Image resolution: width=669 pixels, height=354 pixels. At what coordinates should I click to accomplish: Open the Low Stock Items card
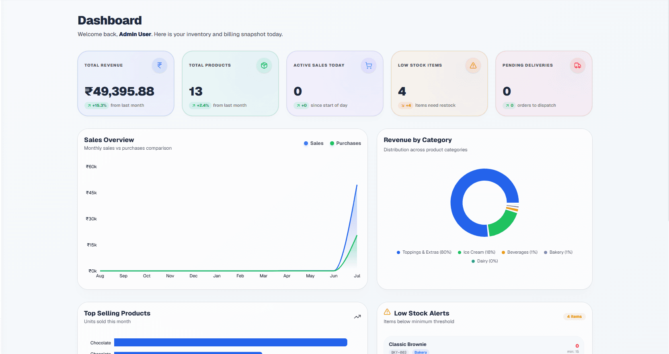coord(439,83)
